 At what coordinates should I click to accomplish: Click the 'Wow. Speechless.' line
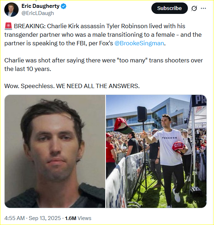(72, 86)
